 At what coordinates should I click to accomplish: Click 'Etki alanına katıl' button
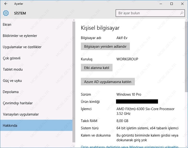coord(97,68)
